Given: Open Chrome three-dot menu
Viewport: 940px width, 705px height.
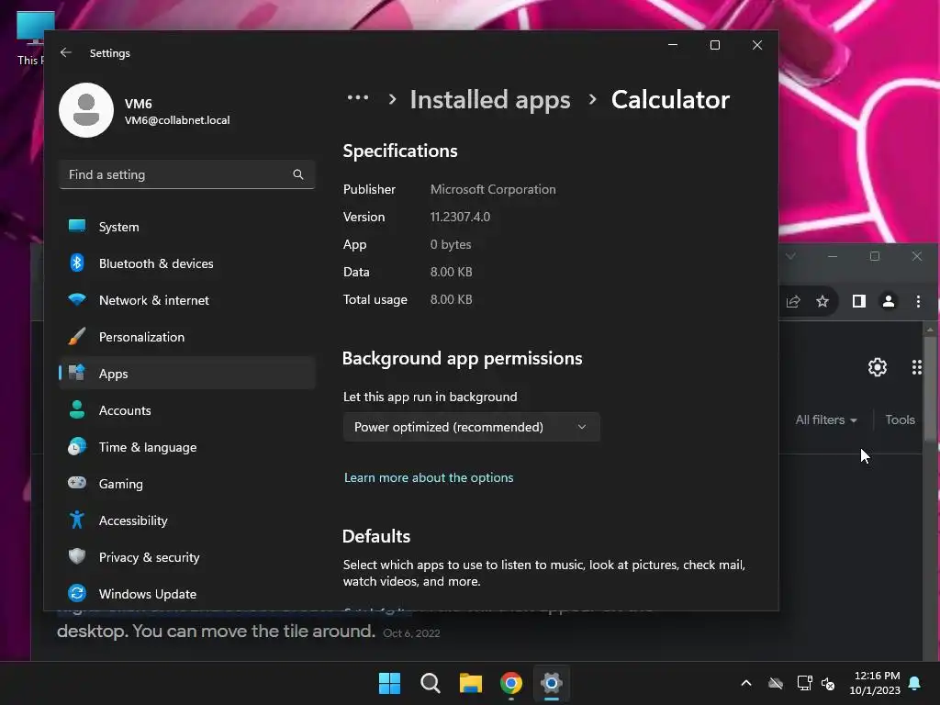Looking at the screenshot, I should 918,301.
